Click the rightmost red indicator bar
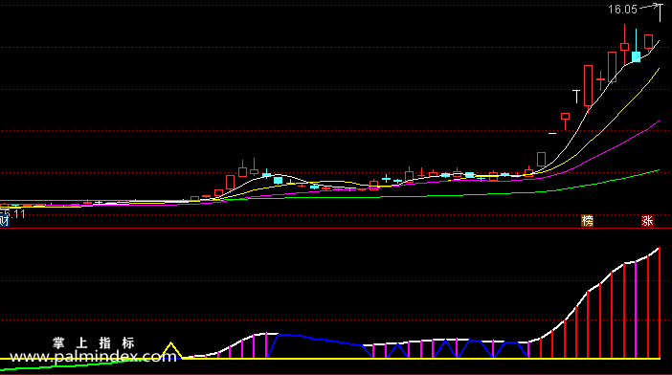The image size is (672, 375). click(660, 303)
